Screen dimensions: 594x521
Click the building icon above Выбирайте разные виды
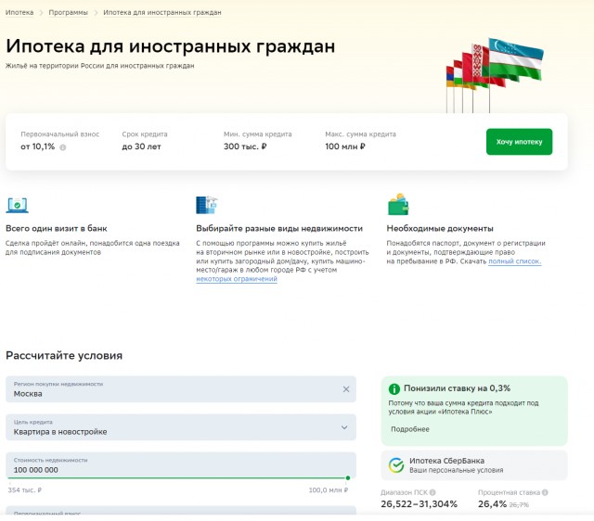(206, 205)
